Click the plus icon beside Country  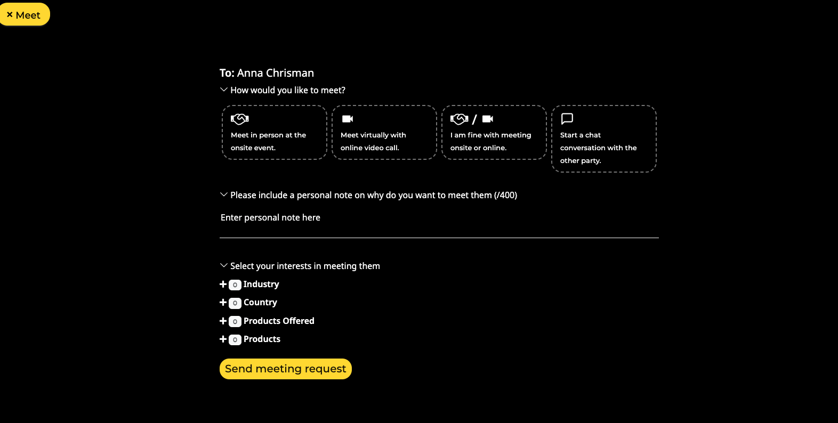pyautogui.click(x=223, y=303)
